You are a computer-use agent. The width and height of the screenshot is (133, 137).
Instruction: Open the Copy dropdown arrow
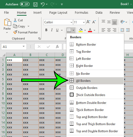[28, 26]
